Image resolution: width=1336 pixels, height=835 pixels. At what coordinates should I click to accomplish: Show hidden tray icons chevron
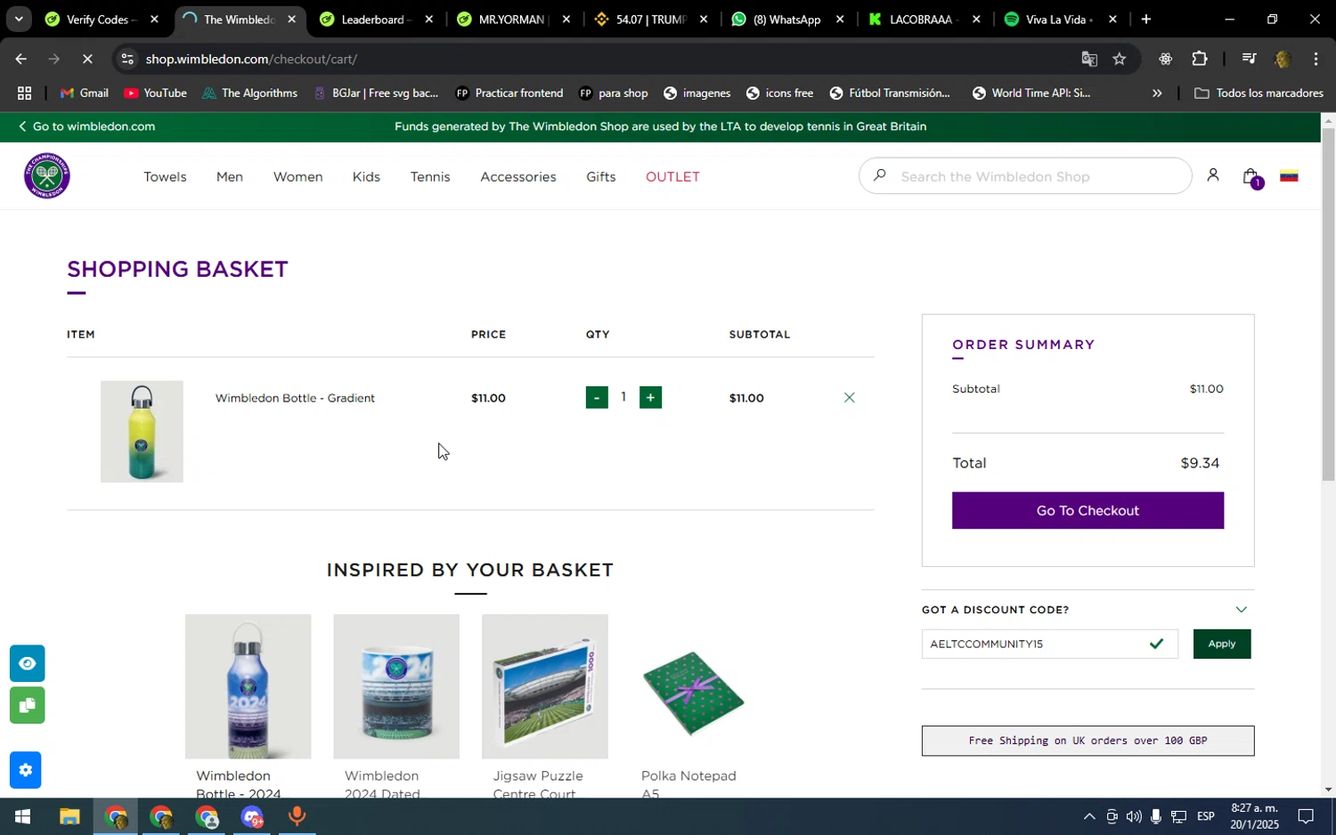1088,816
